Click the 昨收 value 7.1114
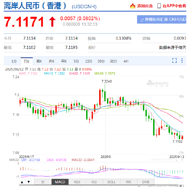 [x=71, y=38]
